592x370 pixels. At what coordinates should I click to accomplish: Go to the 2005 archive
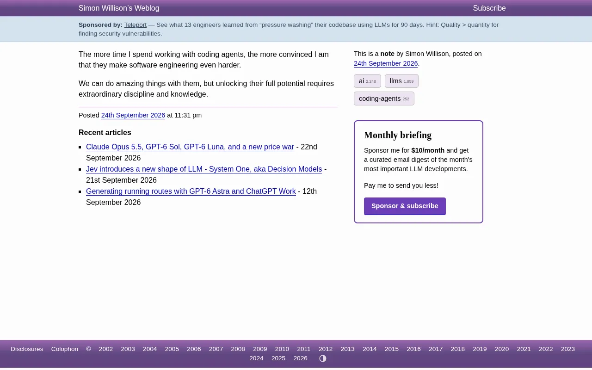click(172, 349)
